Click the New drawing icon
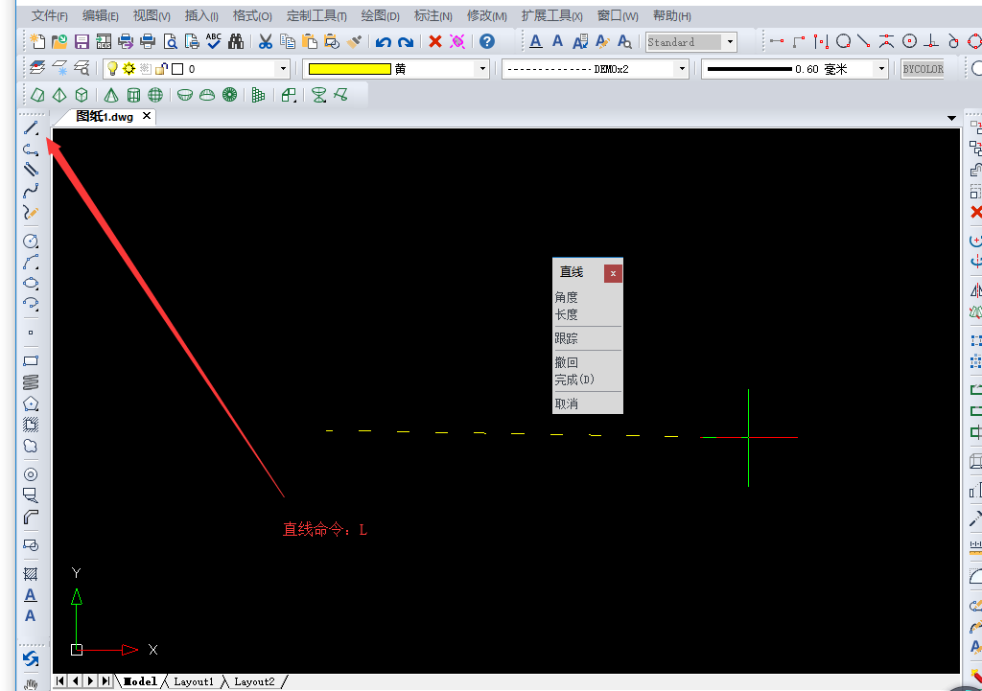Image resolution: width=982 pixels, height=691 pixels. click(37, 42)
